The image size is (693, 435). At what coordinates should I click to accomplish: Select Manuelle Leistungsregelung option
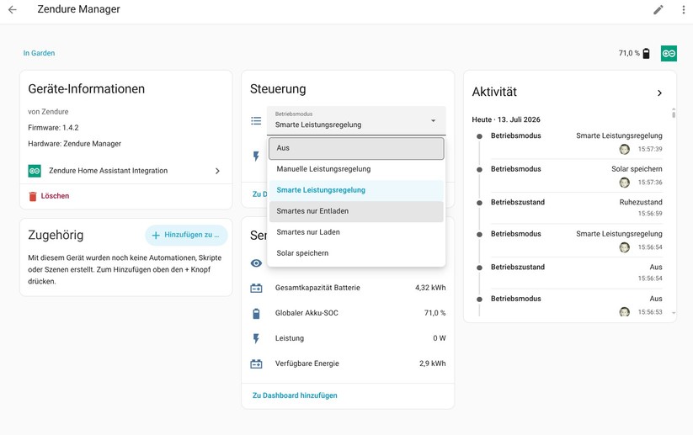tap(356, 169)
